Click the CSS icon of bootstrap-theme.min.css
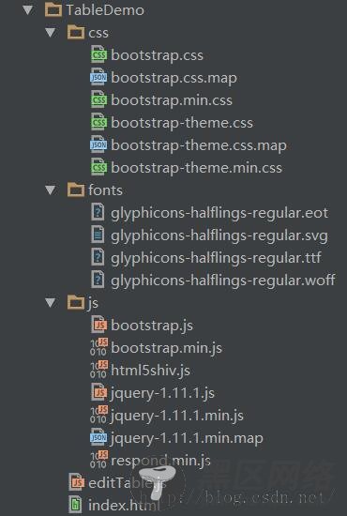Viewport: 347px width, 516px height. [98, 167]
